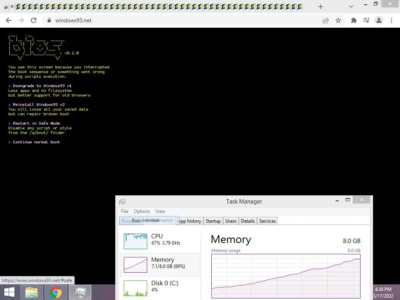Open the Extensions puzzle icon
The image size is (400, 300).
coord(354,20)
